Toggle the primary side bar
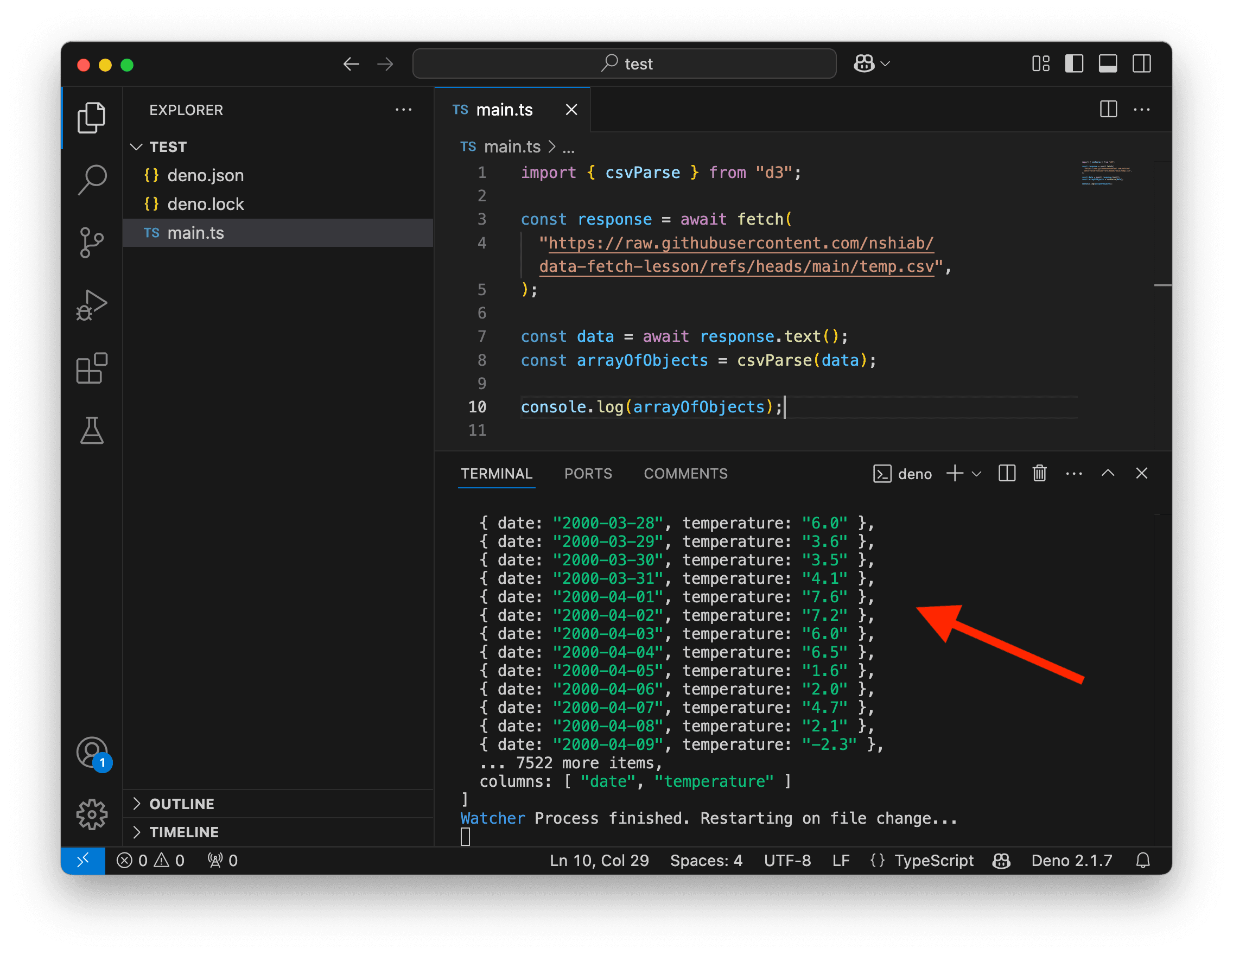Image resolution: width=1233 pixels, height=955 pixels. pos(1075,64)
